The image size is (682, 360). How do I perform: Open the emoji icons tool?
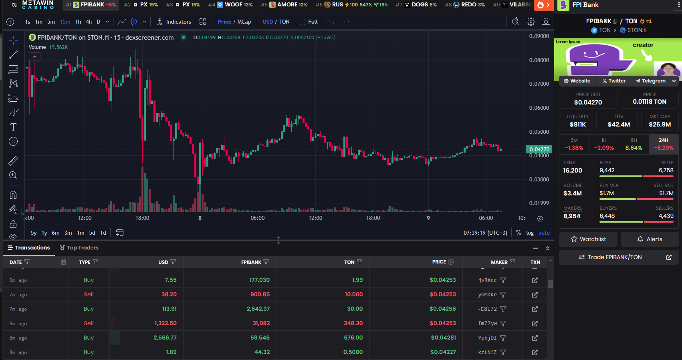pos(13,141)
